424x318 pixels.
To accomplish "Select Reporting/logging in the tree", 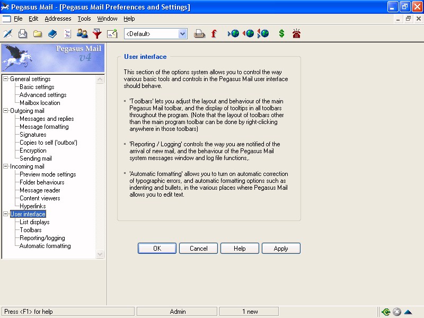I will pyautogui.click(x=42, y=238).
